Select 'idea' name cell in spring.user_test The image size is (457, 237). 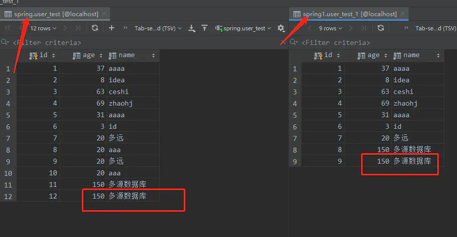tap(133, 80)
